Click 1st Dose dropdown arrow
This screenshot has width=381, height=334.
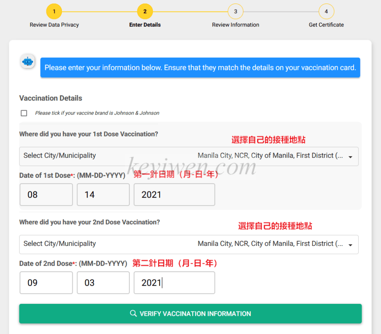pos(350,157)
